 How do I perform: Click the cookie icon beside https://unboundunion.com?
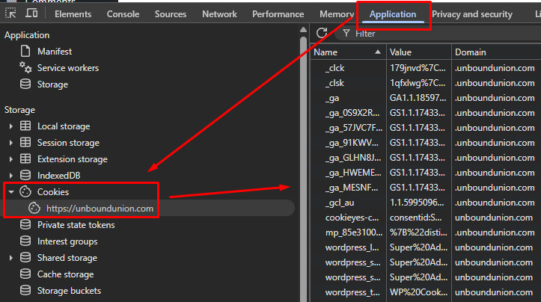(34, 209)
